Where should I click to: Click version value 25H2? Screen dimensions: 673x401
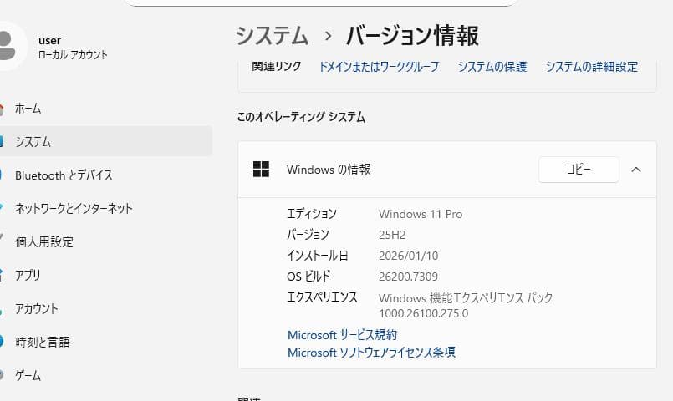392,235
